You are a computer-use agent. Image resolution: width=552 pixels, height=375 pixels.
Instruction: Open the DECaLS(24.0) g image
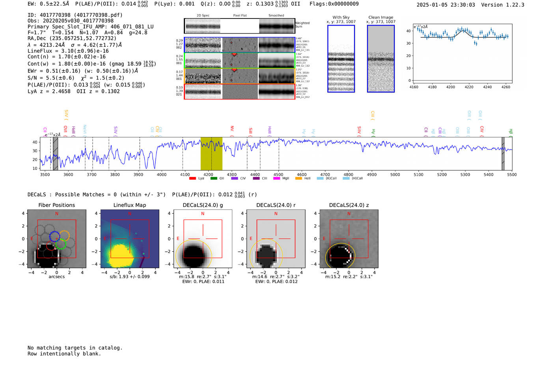pyautogui.click(x=203, y=238)
